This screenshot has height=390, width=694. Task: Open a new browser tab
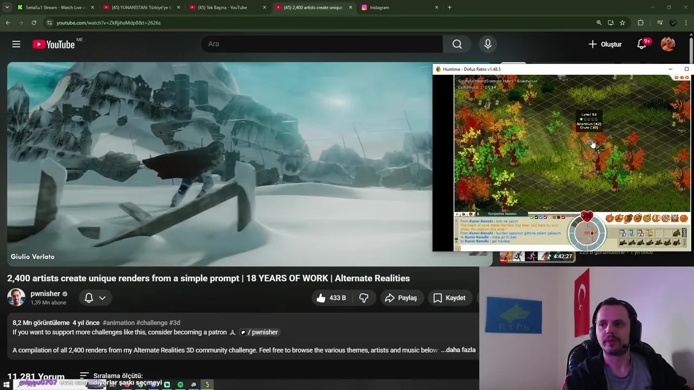[449, 8]
